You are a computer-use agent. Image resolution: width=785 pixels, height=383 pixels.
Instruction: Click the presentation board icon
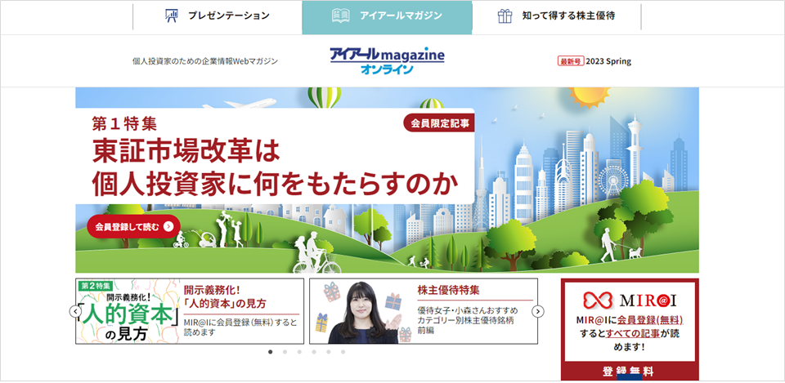point(171,16)
